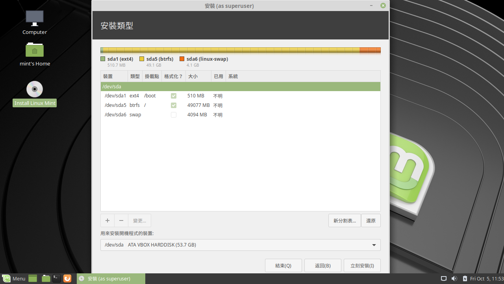The width and height of the screenshot is (504, 284).
Task: Remove partition with the minus button
Action: pyautogui.click(x=121, y=220)
